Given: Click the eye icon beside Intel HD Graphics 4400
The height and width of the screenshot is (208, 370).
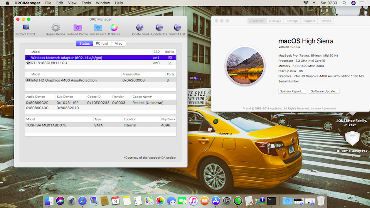Looking at the screenshot, I should point(28,80).
